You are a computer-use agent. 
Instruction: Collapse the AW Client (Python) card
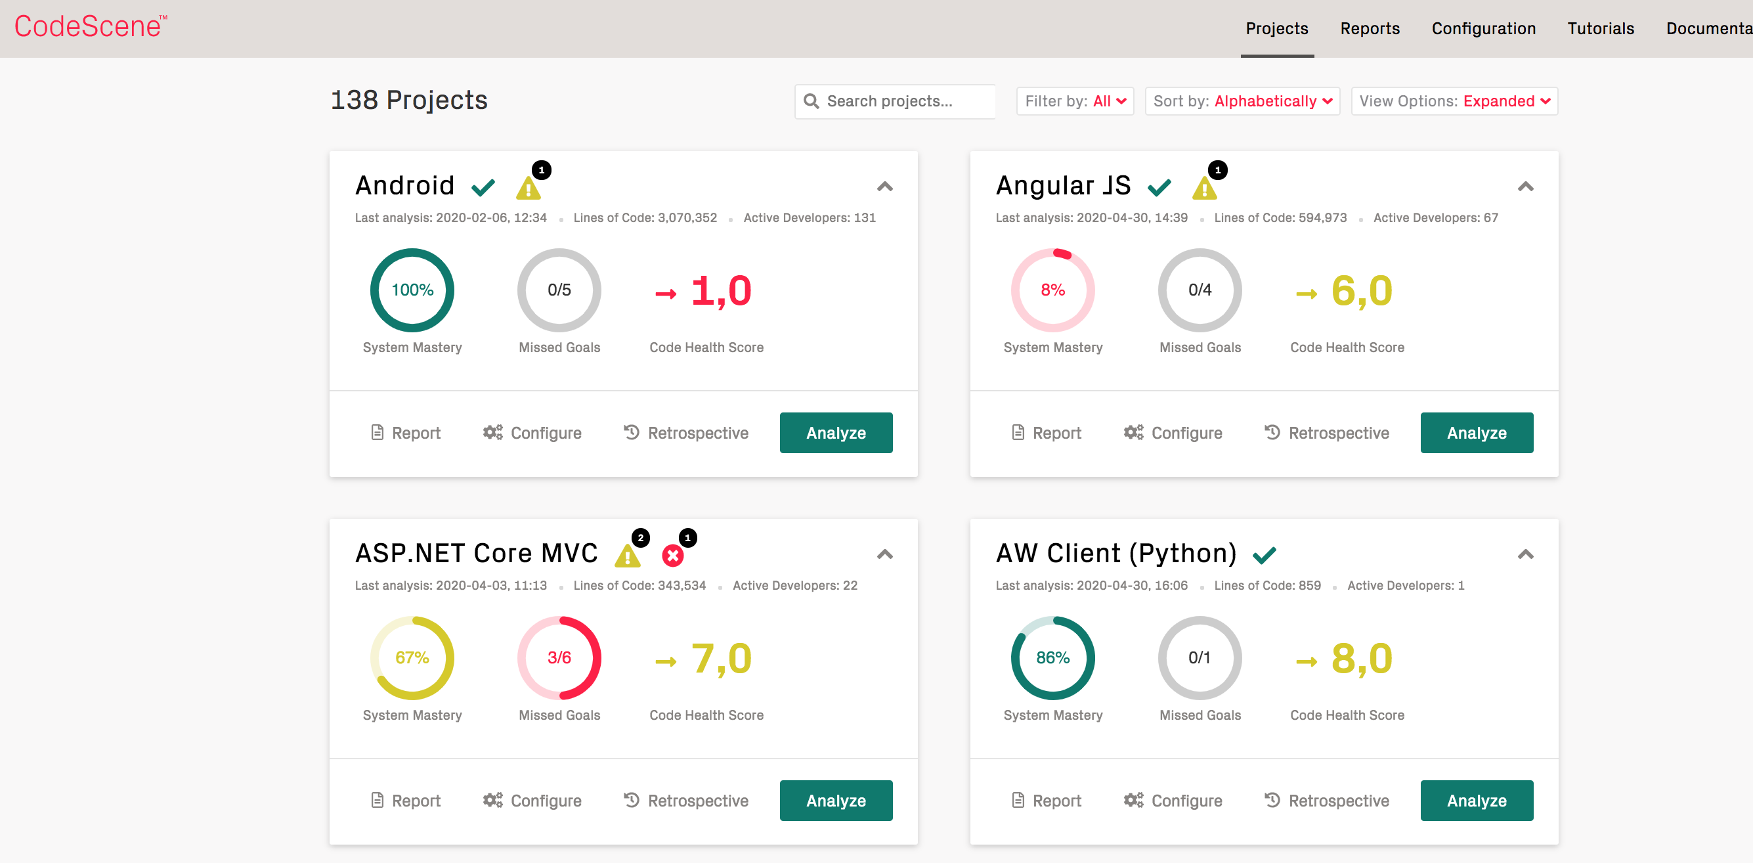tap(1526, 554)
